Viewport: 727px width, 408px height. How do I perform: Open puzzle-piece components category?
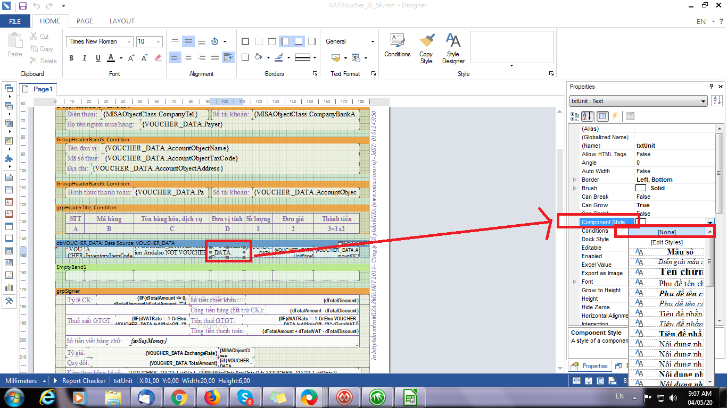[x=9, y=158]
